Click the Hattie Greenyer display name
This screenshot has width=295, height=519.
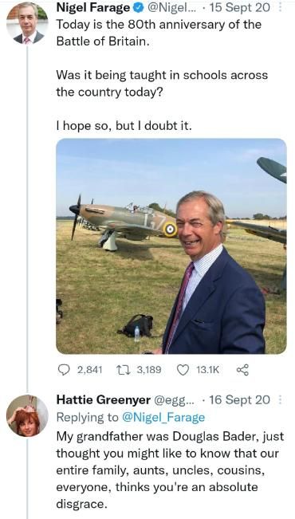(104, 400)
